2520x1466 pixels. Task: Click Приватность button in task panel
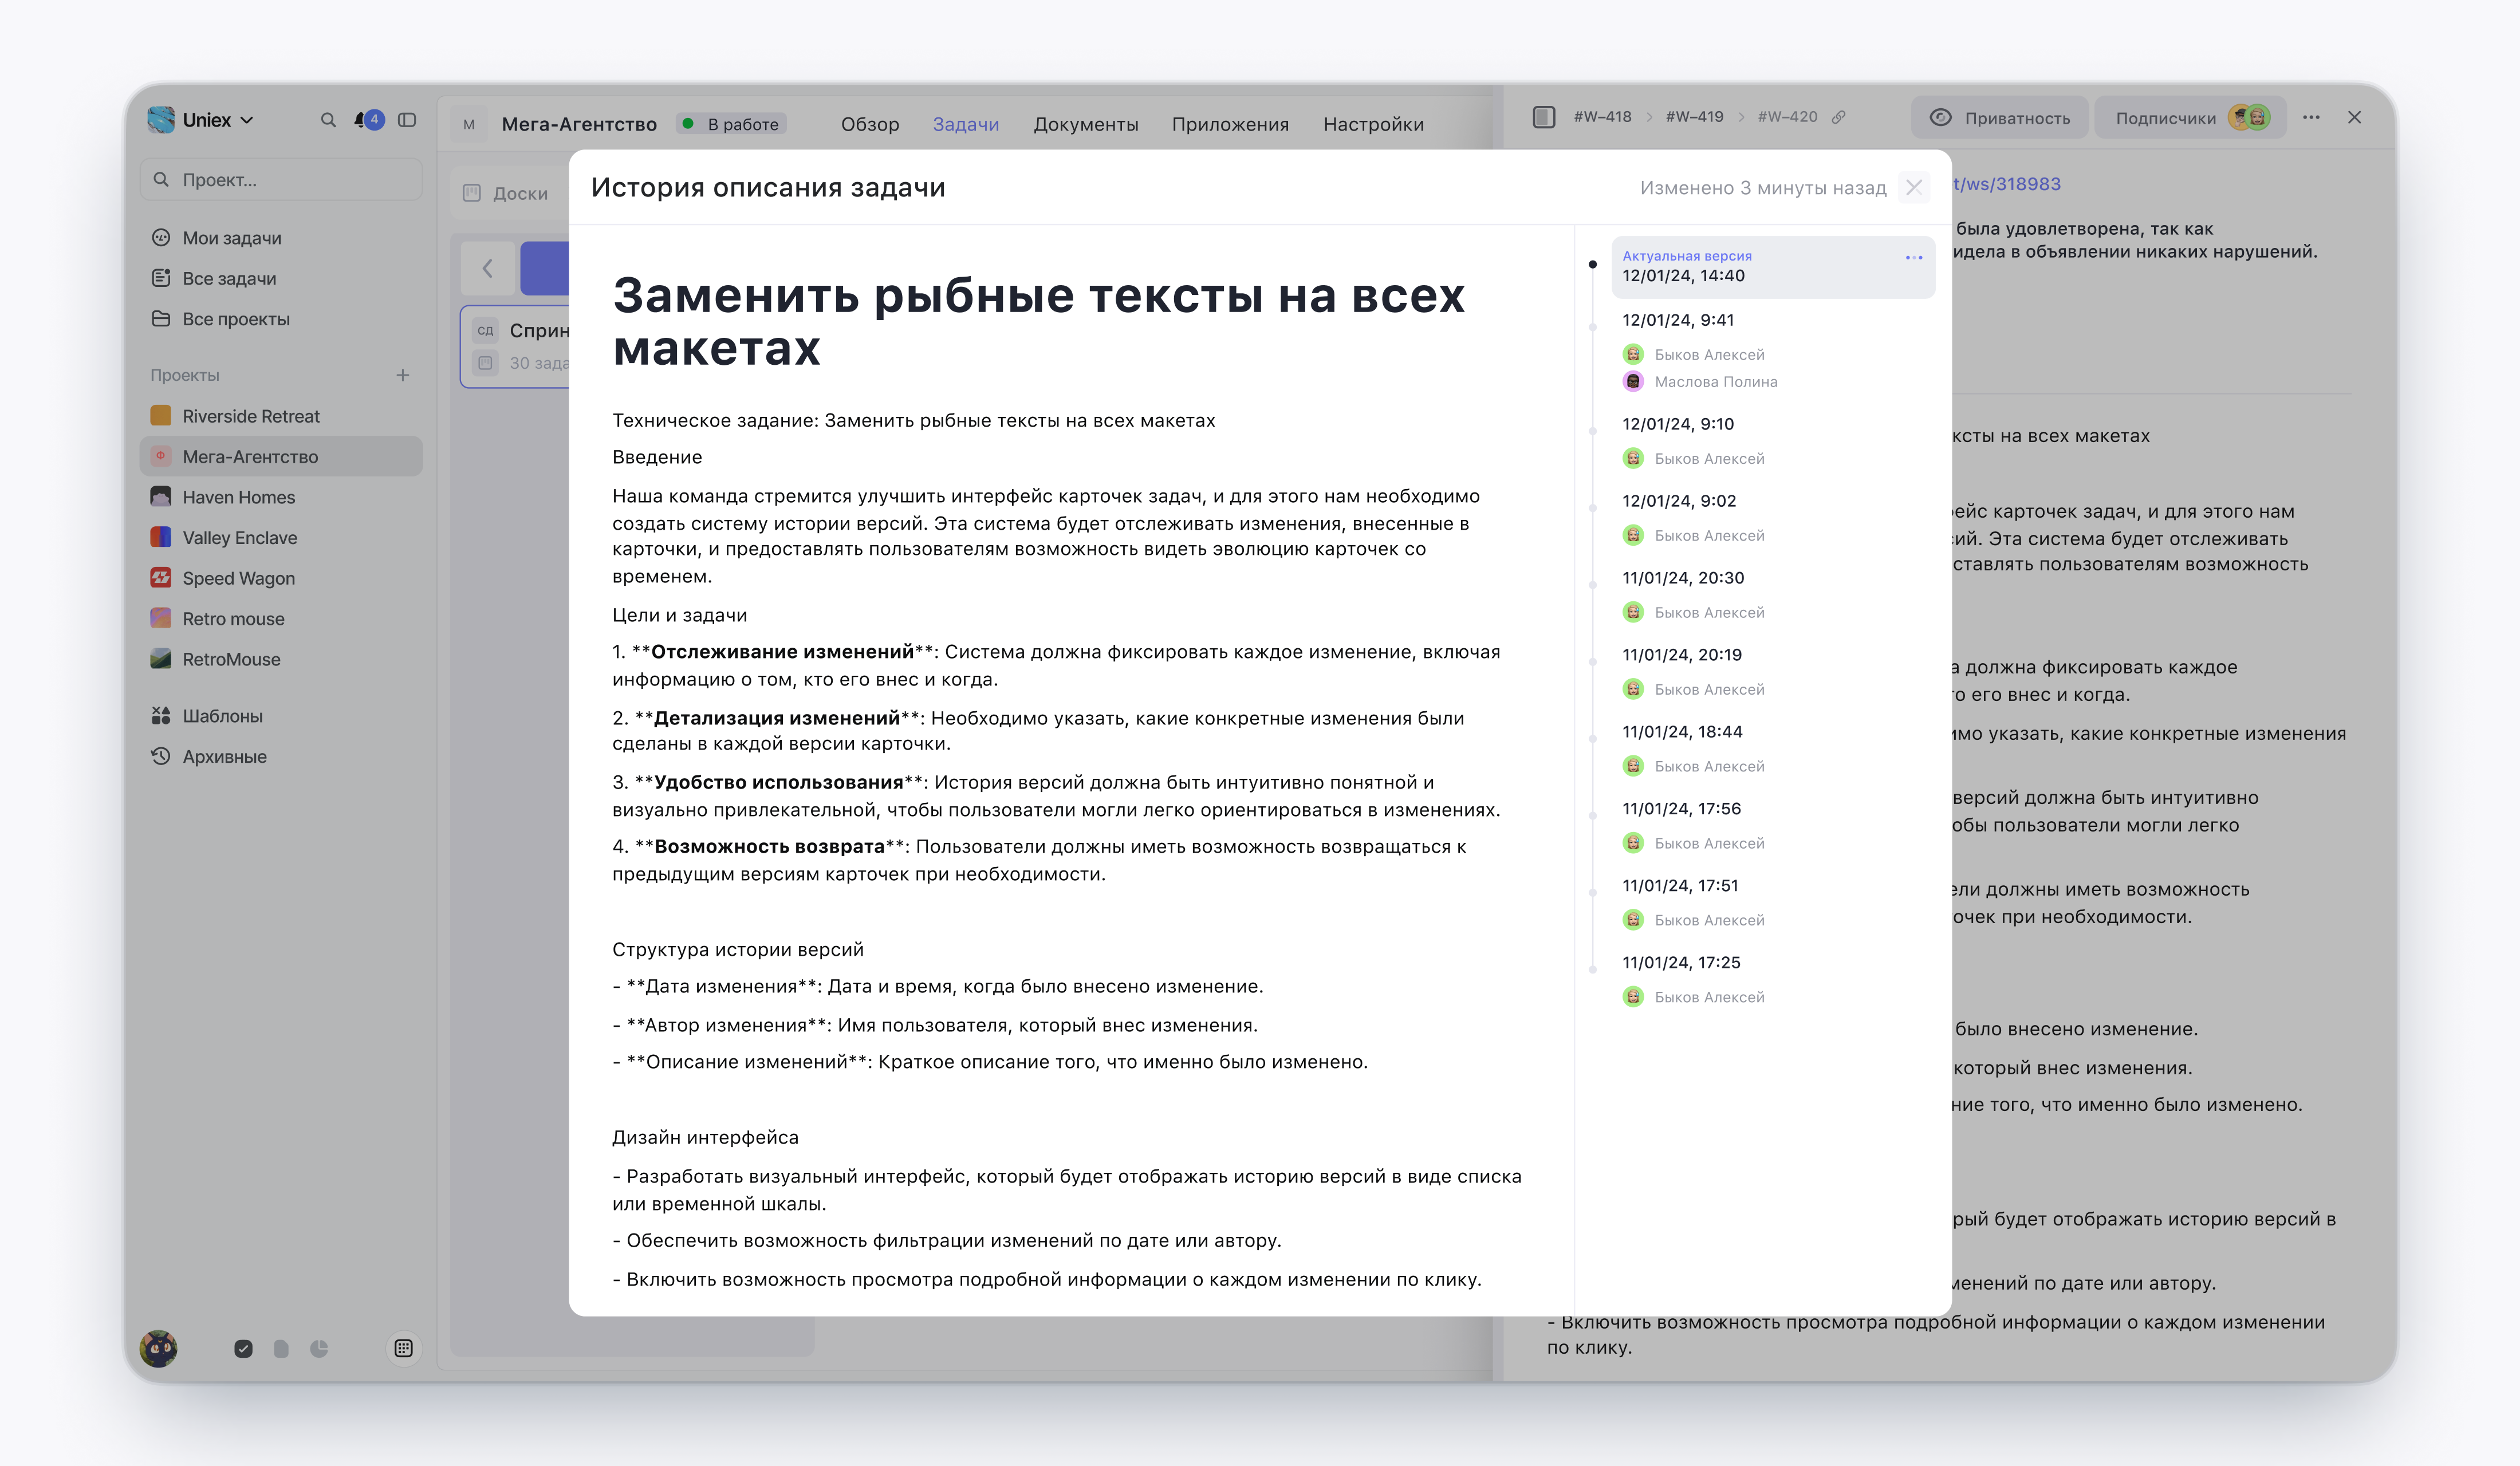(x=2000, y=118)
